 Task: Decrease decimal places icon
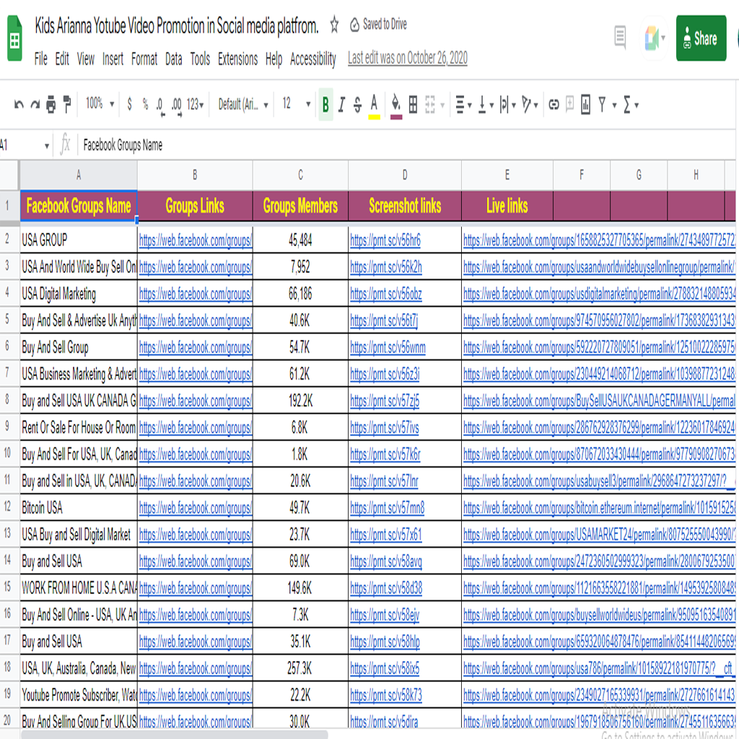point(160,105)
